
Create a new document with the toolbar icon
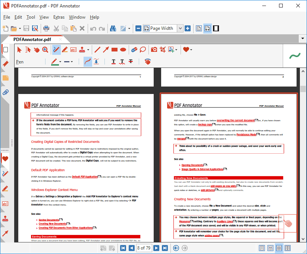(x=5, y=28)
